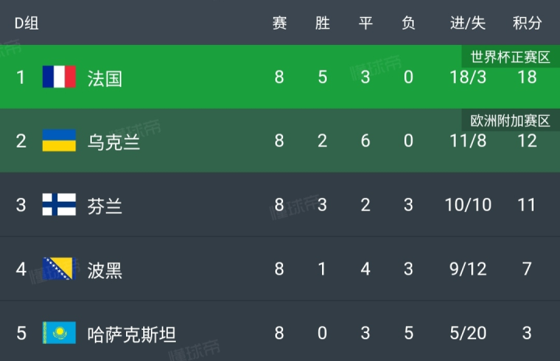Image resolution: width=560 pixels, height=361 pixels.
Task: Open the 乌克兰 team page
Action: click(x=114, y=142)
